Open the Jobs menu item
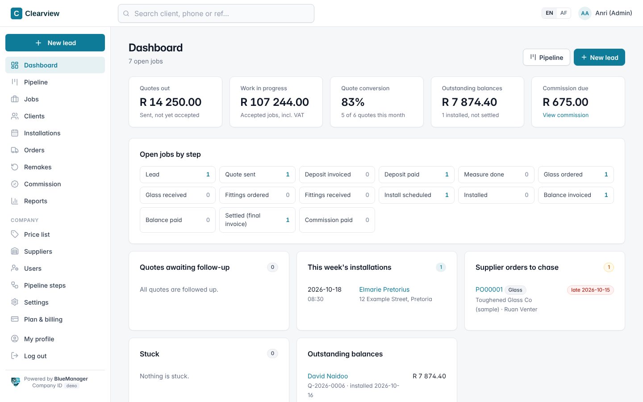This screenshot has height=402, width=643. (55, 99)
